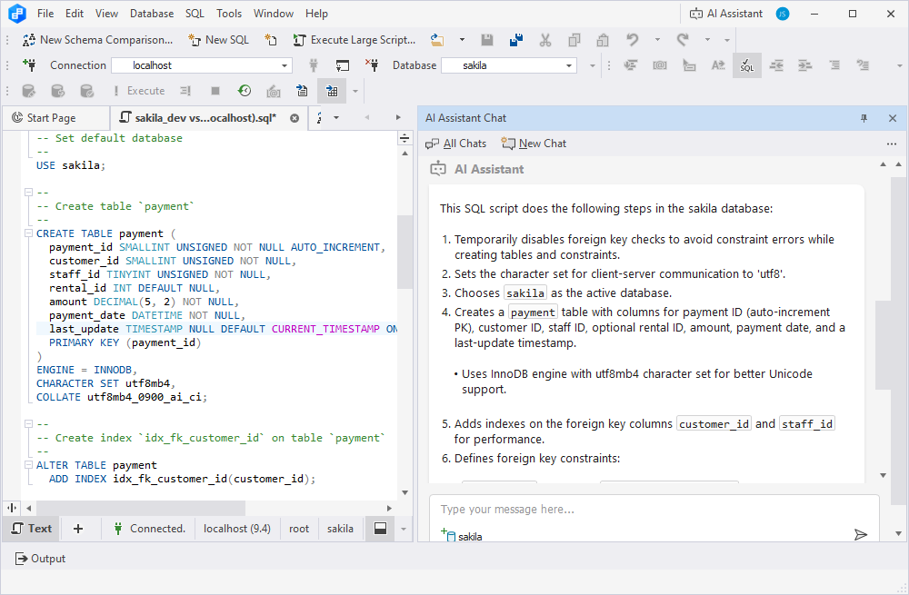Open the Connection dropdown showing localhost
The width and height of the screenshot is (909, 595).
click(201, 65)
